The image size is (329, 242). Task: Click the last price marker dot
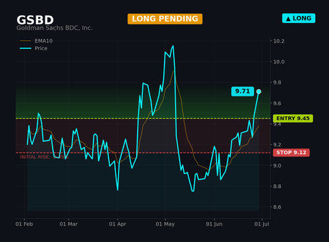(x=259, y=92)
